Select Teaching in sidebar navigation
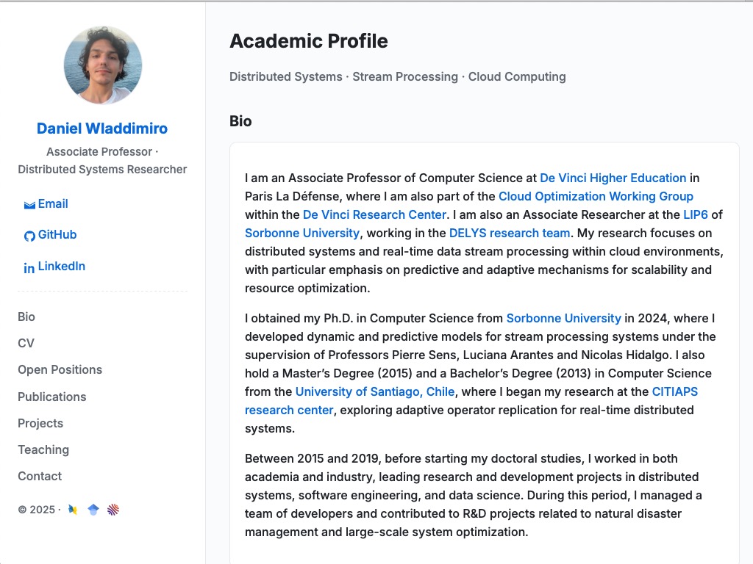This screenshot has width=753, height=564. 43,450
